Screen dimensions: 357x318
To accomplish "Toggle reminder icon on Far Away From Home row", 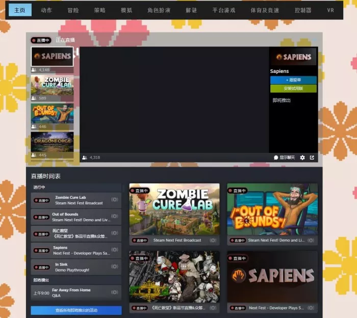I will 115,292.
